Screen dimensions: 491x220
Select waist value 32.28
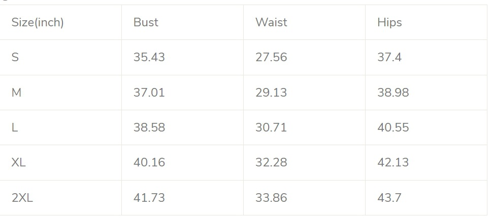tap(271, 162)
